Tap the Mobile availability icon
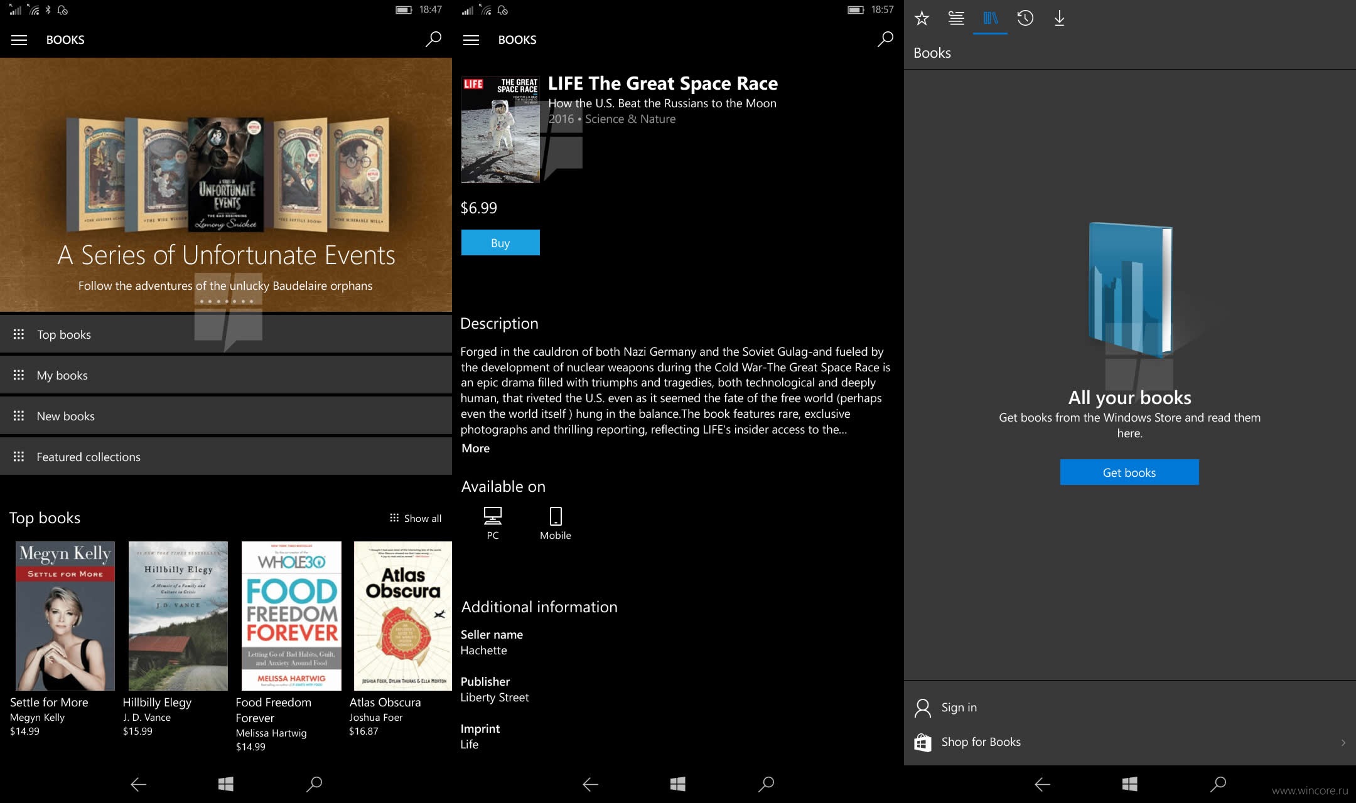The height and width of the screenshot is (803, 1356). [556, 516]
